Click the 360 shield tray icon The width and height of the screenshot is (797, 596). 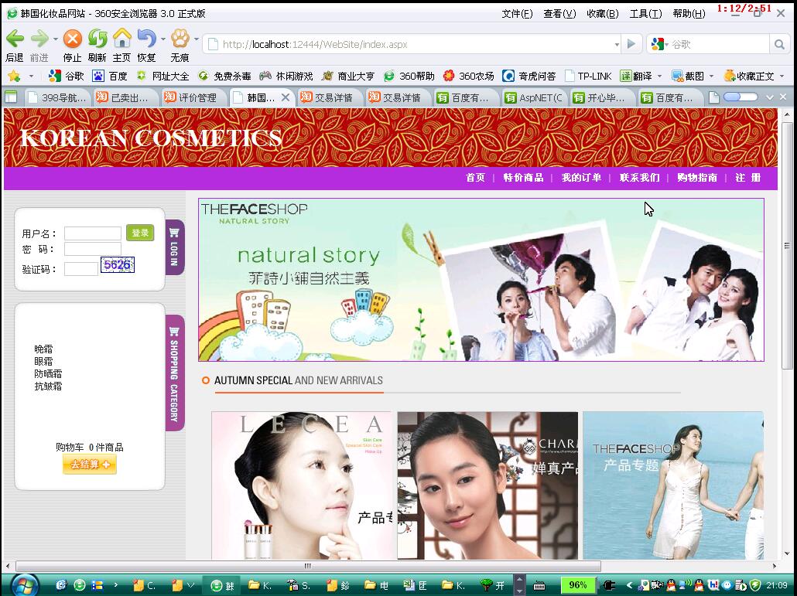756,585
